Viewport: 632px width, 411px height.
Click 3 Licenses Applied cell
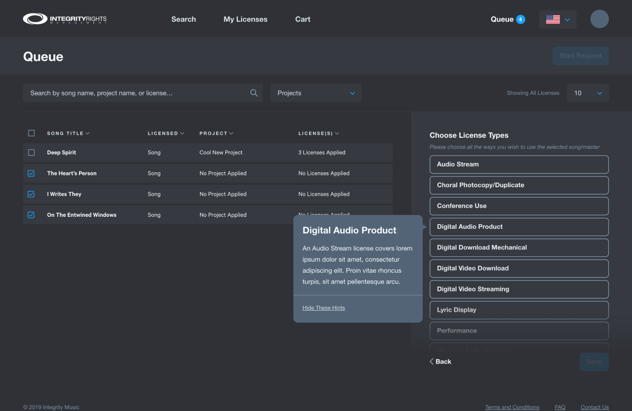tap(322, 153)
